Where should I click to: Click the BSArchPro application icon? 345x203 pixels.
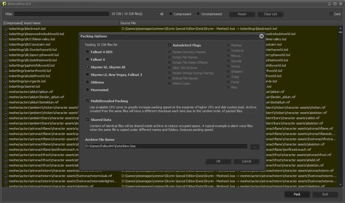[5, 4]
